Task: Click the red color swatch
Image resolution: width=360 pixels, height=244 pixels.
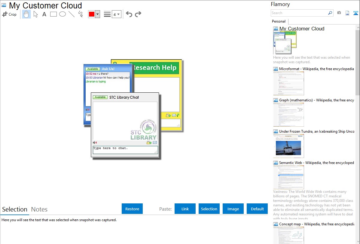Action: coord(92,14)
